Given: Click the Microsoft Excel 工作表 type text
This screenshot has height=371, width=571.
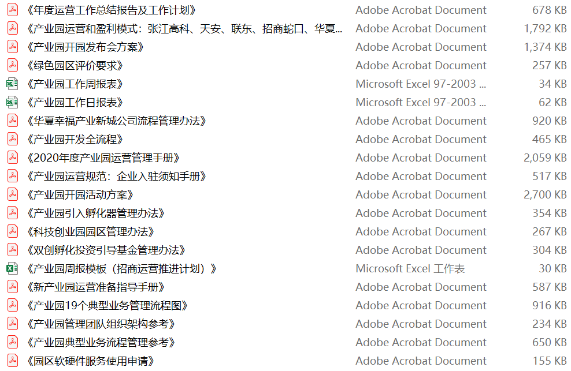Looking at the screenshot, I should [410, 269].
